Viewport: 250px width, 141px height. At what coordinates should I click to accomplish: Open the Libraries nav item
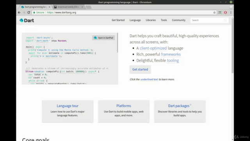pos(151,20)
